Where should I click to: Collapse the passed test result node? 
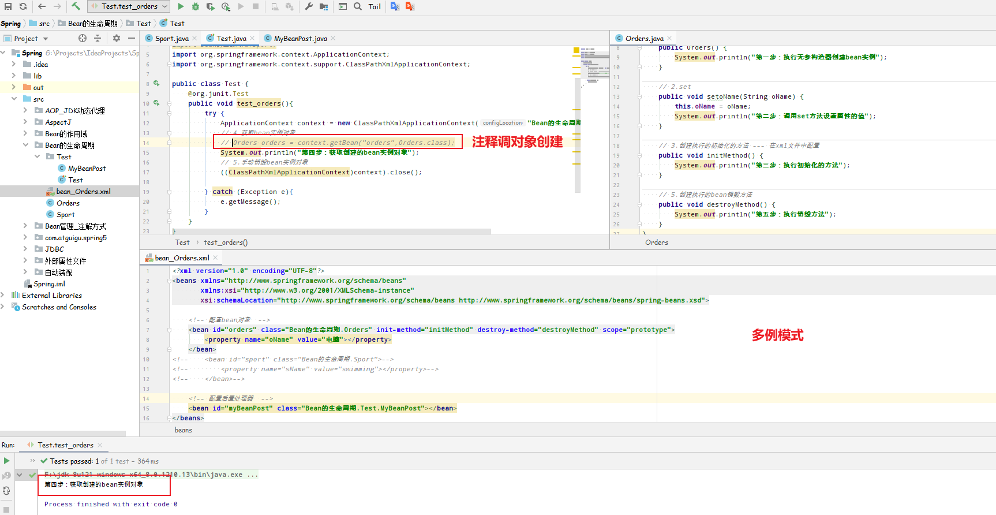(20, 475)
